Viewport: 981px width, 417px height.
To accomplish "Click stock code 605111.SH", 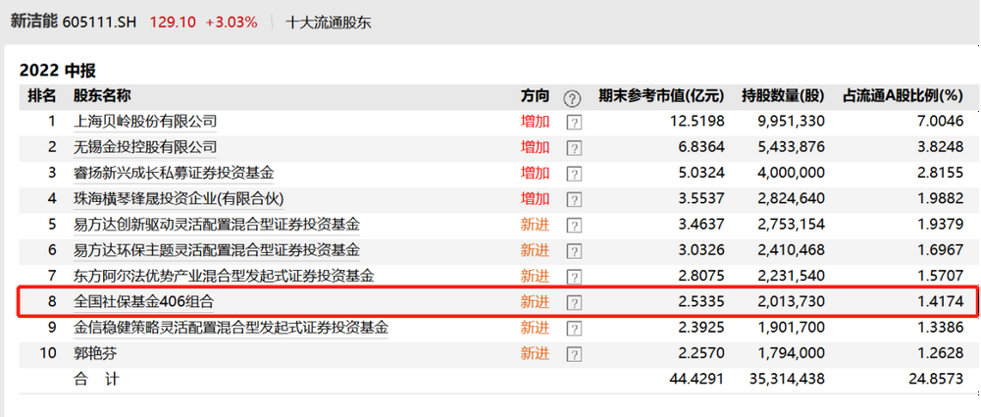I will [x=101, y=23].
